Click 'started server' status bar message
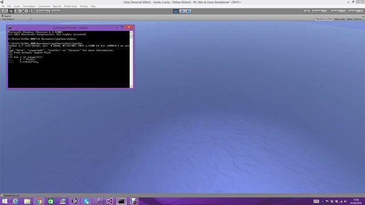 [11, 196]
